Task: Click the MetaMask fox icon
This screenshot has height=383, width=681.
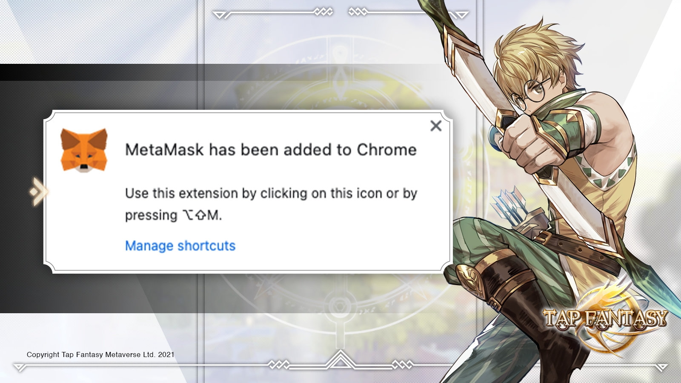Action: click(84, 150)
